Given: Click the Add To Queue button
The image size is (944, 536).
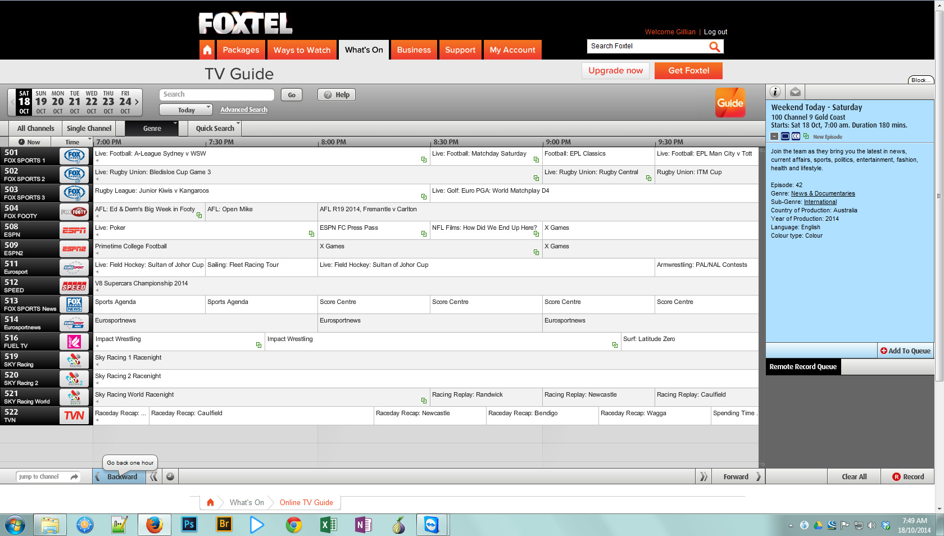Looking at the screenshot, I should click(x=905, y=351).
